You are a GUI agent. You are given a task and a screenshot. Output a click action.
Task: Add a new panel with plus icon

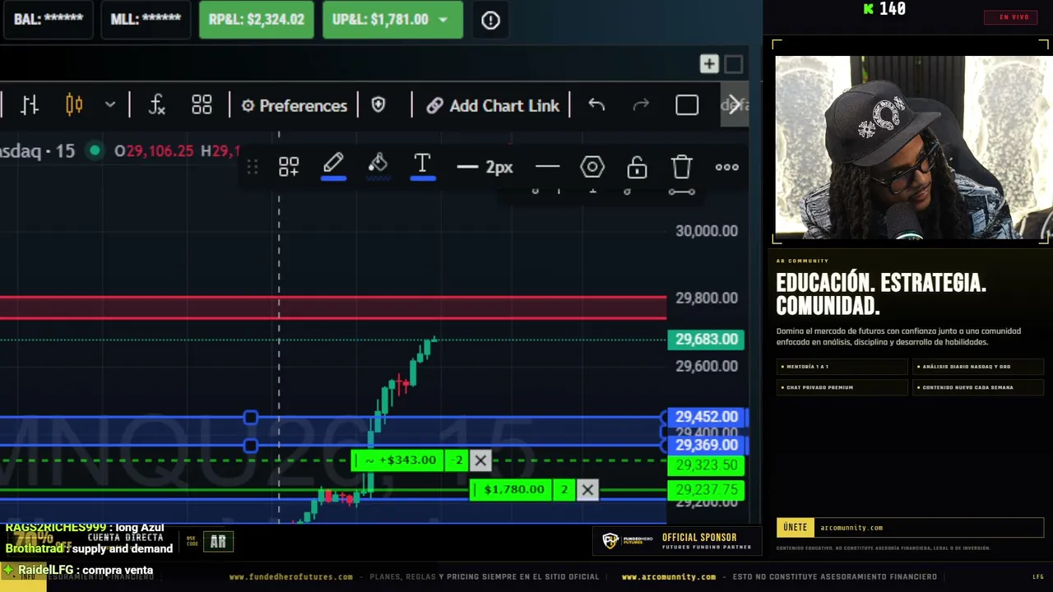[709, 64]
